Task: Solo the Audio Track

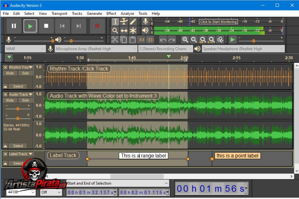Action: [x=25, y=100]
